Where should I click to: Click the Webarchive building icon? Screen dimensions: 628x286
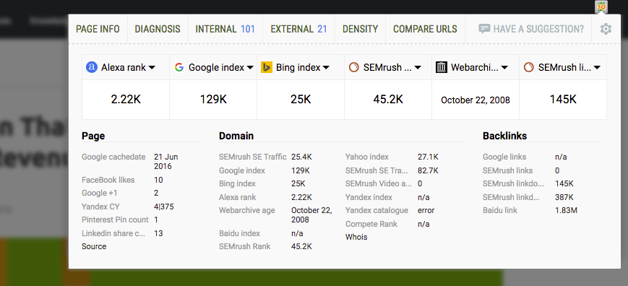(x=442, y=67)
